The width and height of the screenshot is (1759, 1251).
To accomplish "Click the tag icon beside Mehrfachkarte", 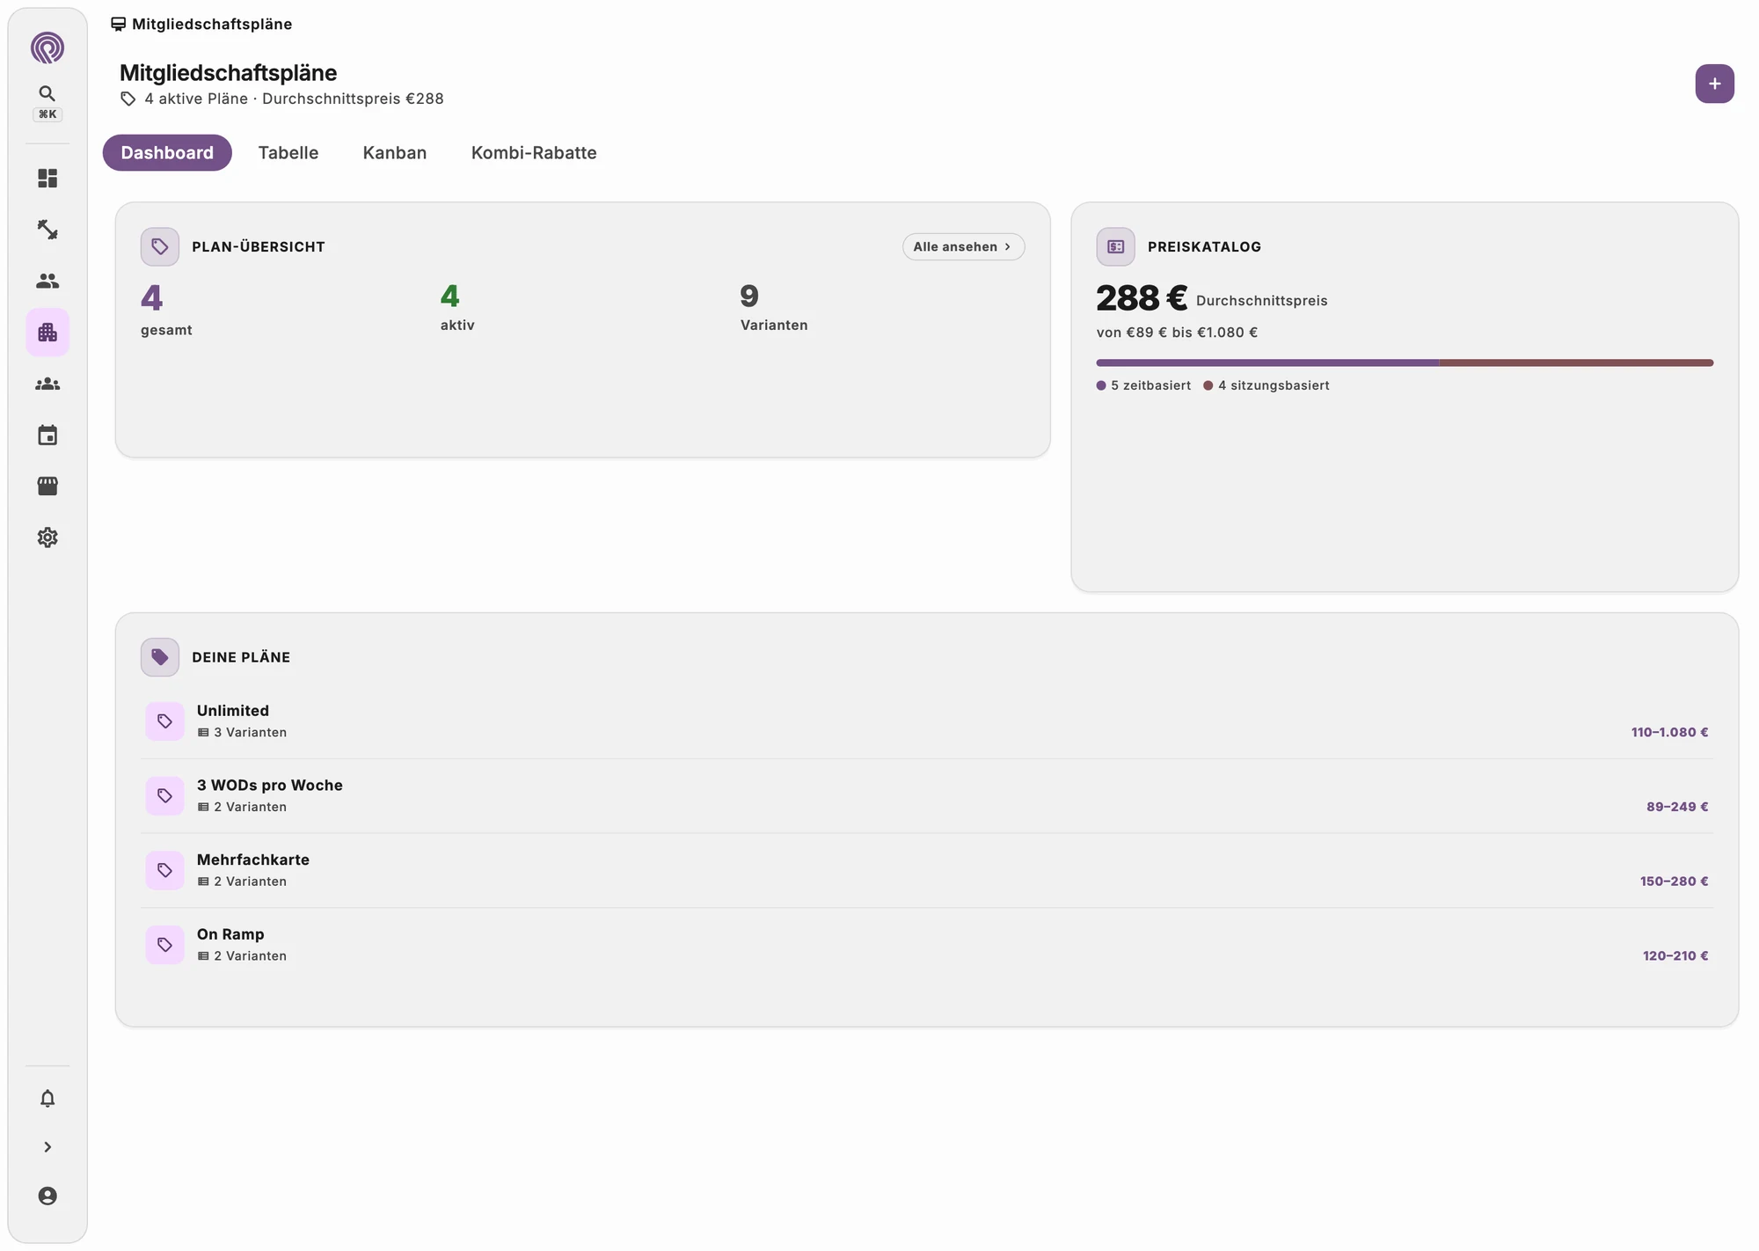I will [x=165, y=870].
